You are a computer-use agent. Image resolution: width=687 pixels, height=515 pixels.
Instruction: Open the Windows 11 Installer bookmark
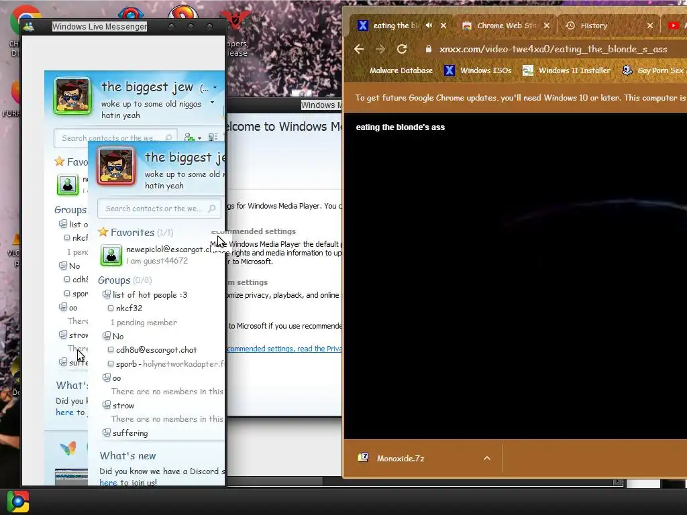(x=566, y=70)
